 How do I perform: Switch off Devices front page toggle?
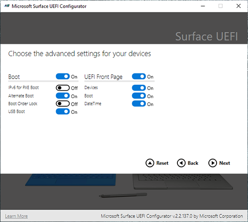pos(139,88)
